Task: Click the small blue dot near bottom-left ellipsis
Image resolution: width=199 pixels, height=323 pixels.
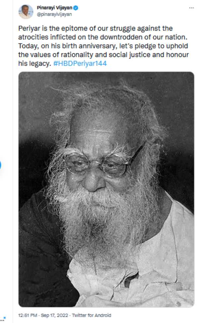Action: (5, 318)
